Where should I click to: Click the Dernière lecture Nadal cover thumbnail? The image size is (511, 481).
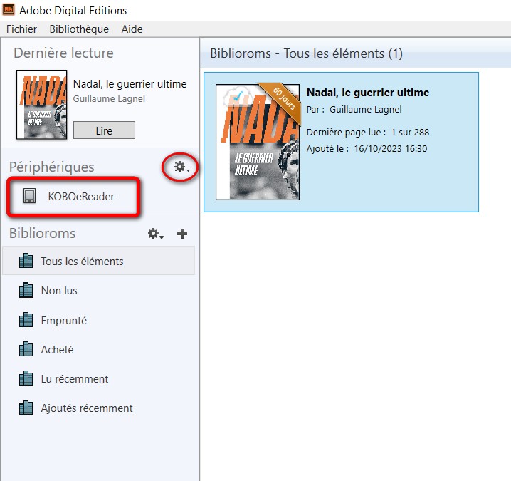[x=41, y=104]
